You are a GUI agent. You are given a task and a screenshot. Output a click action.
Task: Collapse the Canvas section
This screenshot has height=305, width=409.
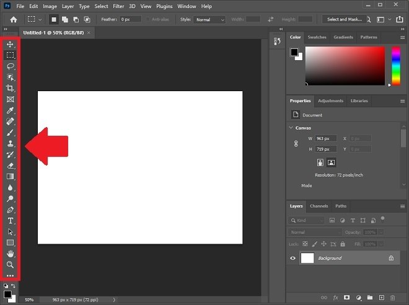291,128
